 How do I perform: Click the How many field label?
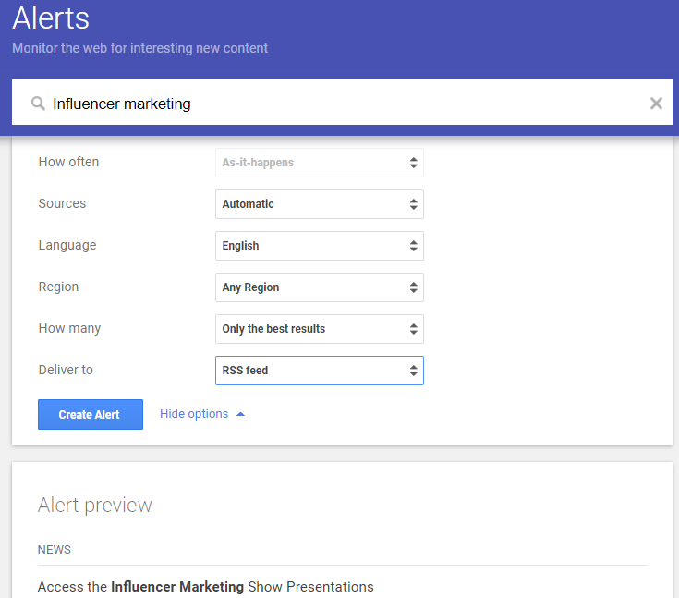click(x=69, y=328)
